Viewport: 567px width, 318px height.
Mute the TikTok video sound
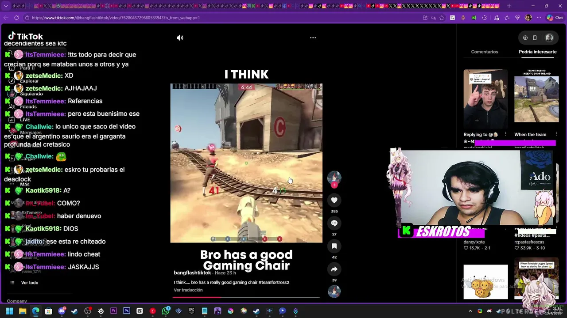tap(180, 38)
